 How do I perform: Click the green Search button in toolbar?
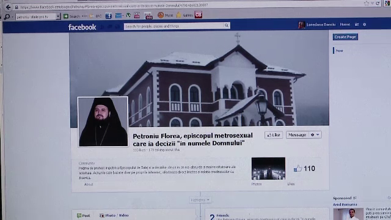[72, 16]
